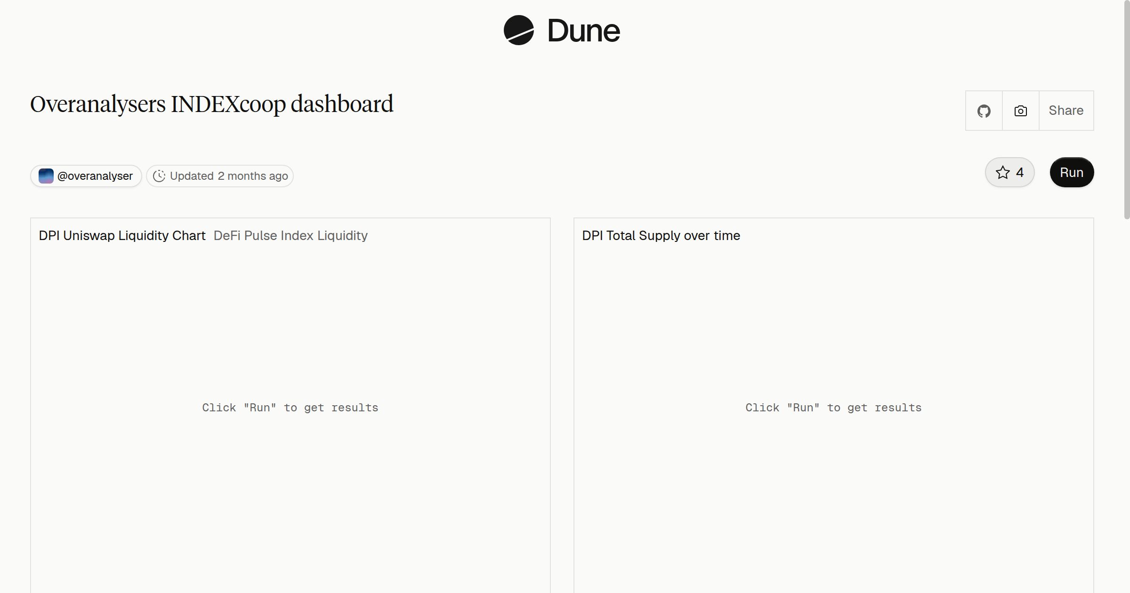Open the GitHub icon link
The width and height of the screenshot is (1130, 593).
coord(984,111)
